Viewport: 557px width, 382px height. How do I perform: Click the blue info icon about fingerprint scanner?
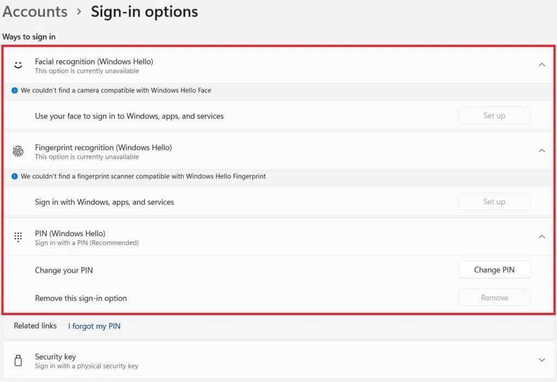pos(15,176)
